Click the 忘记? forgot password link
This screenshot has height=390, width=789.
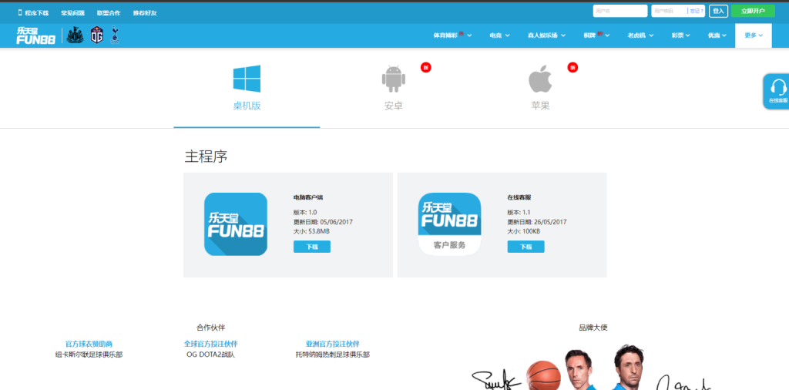coord(697,11)
